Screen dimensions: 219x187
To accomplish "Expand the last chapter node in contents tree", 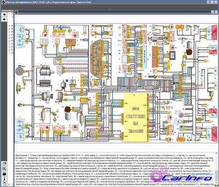I will (x=10, y=50).
